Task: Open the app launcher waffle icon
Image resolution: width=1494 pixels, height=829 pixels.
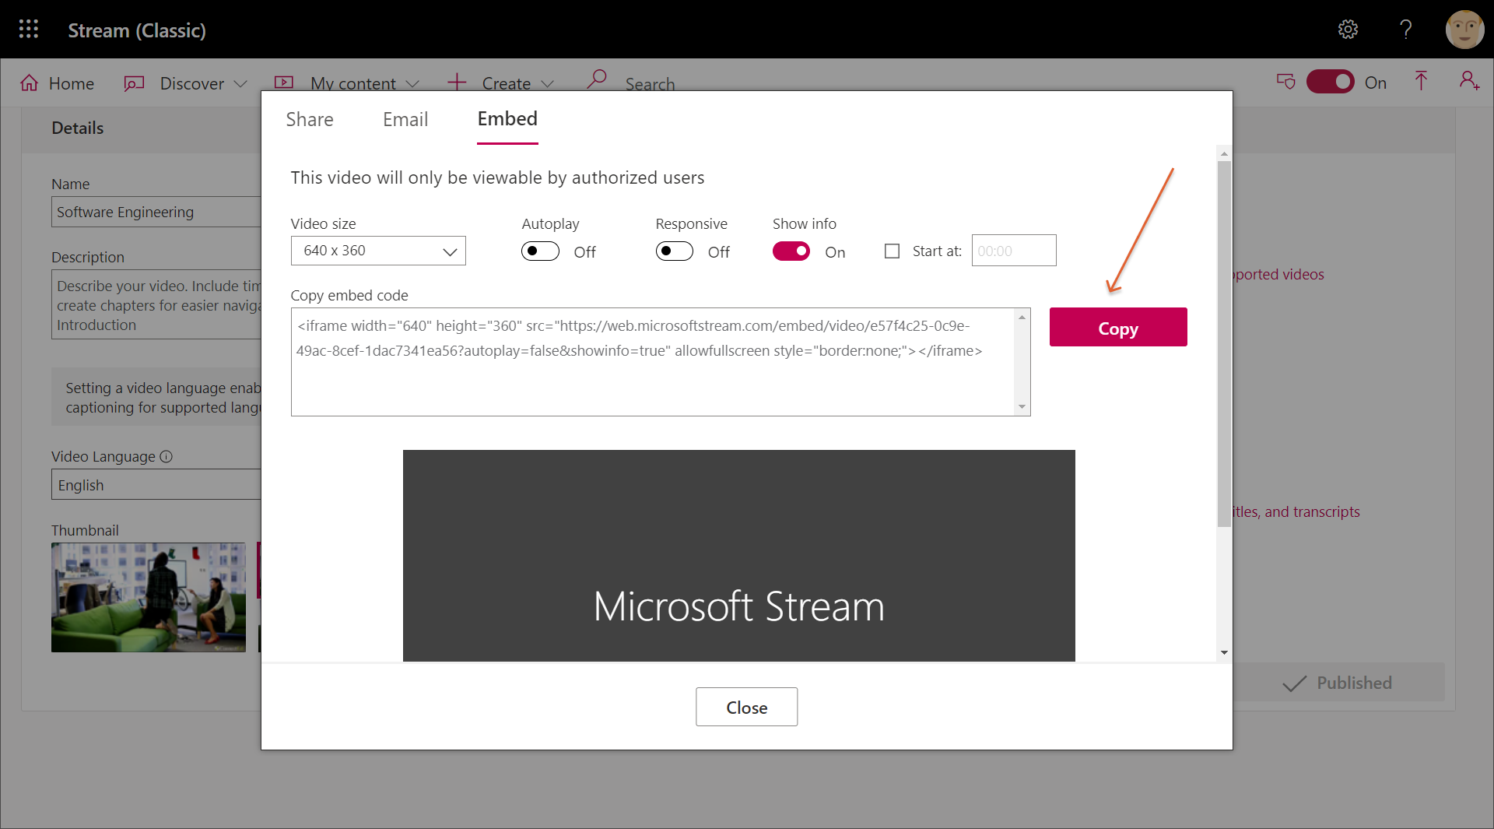Action: [x=29, y=30]
